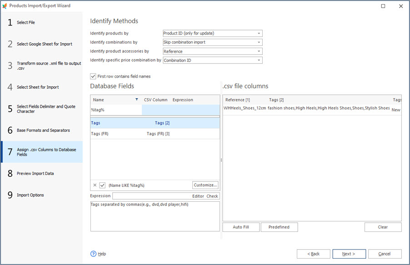Click the %tag% name filter field
This screenshot has height=265, width=410.
coord(116,110)
